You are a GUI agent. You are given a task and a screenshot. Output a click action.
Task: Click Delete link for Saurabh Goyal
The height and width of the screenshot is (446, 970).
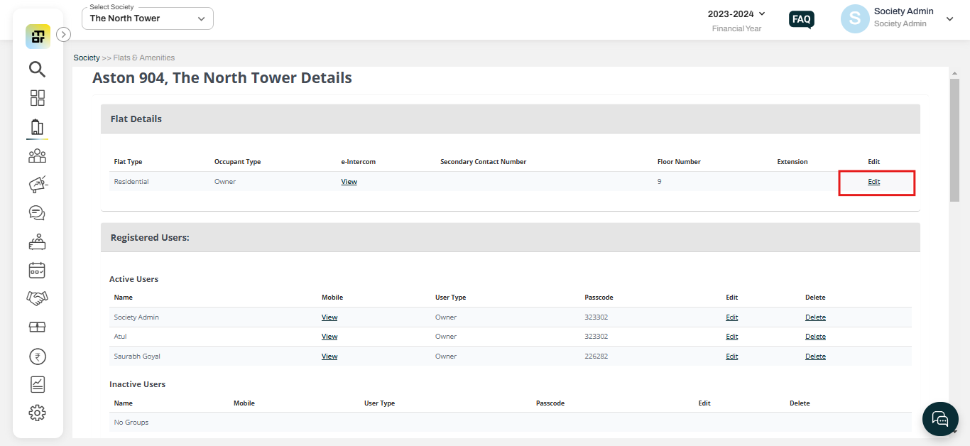tap(815, 357)
